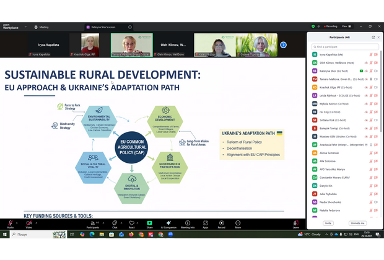Click the green Share screen button
The width and height of the screenshot is (384, 260).
point(149,223)
